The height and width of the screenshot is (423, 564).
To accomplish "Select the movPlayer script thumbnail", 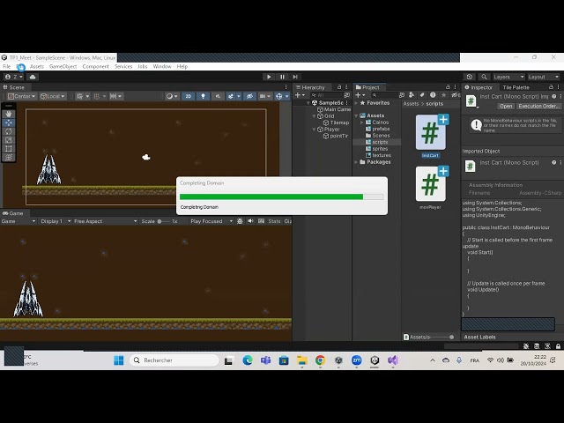I will pyautogui.click(x=430, y=184).
